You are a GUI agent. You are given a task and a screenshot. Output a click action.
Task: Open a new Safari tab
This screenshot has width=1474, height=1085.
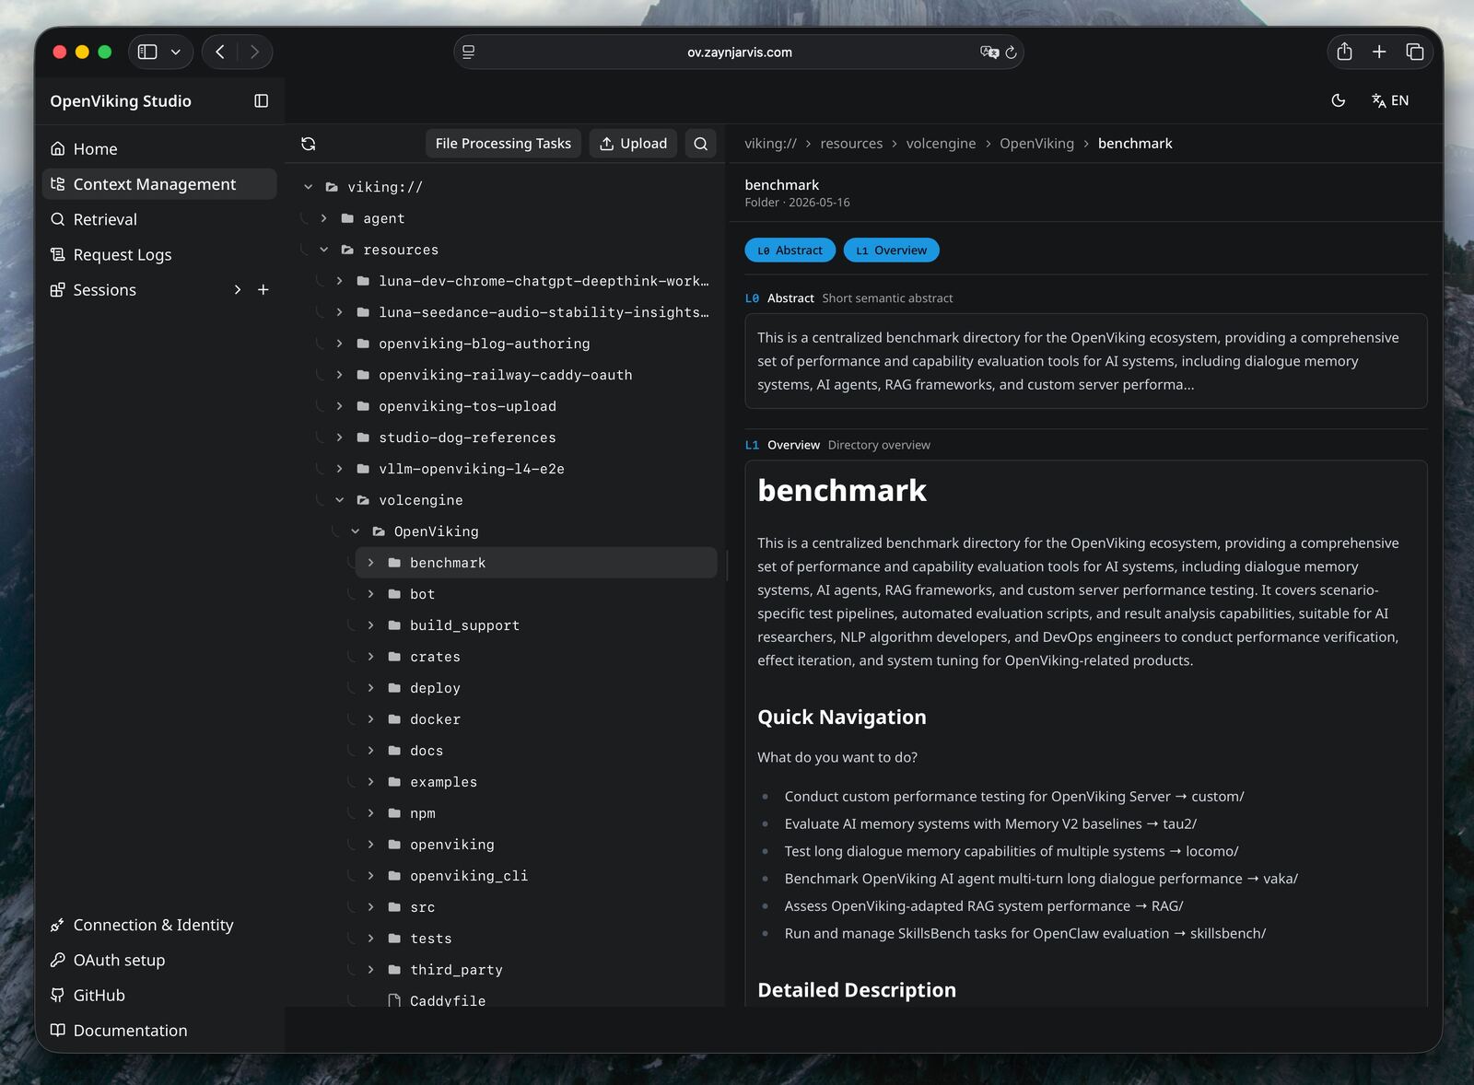[1379, 52]
